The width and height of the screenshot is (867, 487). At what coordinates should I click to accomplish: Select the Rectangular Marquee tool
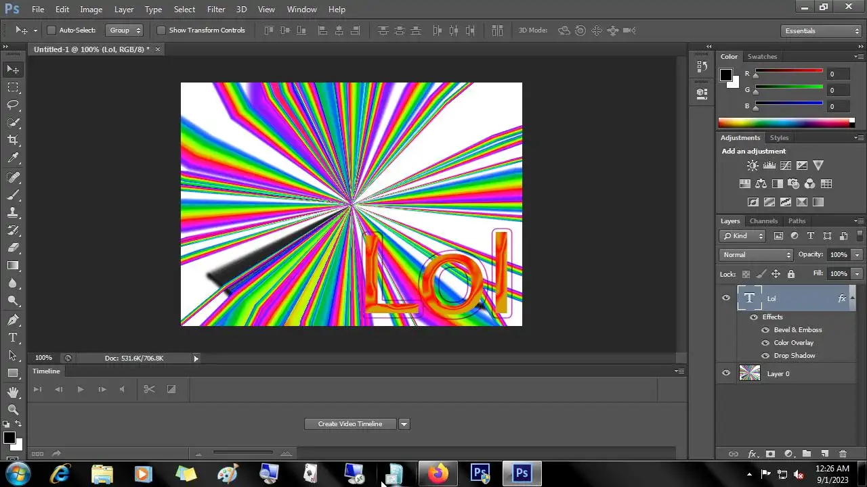13,87
